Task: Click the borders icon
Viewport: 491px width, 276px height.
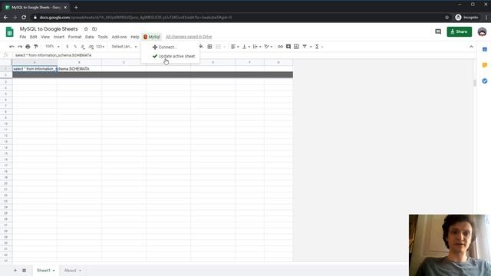Action: coord(209,47)
